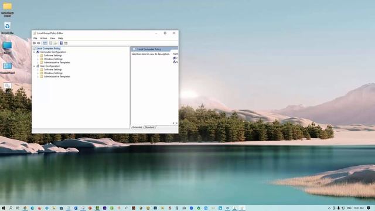Switch to the Standard tab
The width and height of the screenshot is (375, 211).
(x=150, y=127)
